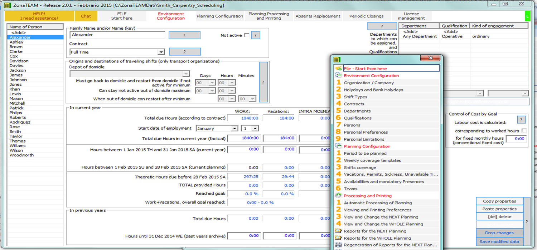Click the Planning Configuration section icon
Viewport: 537px width, 250px height.
(338, 146)
